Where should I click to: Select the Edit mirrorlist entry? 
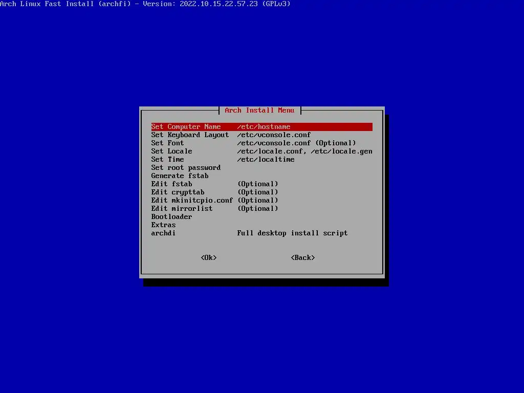pyautogui.click(x=261, y=209)
